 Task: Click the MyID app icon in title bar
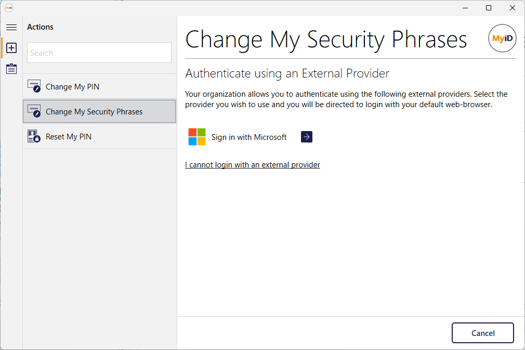pyautogui.click(x=9, y=8)
